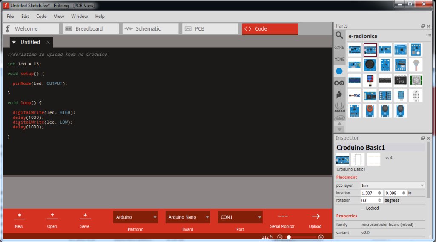This screenshot has height=242, width=436.
Task: Click the location Y field 0.098
Action: click(x=393, y=193)
